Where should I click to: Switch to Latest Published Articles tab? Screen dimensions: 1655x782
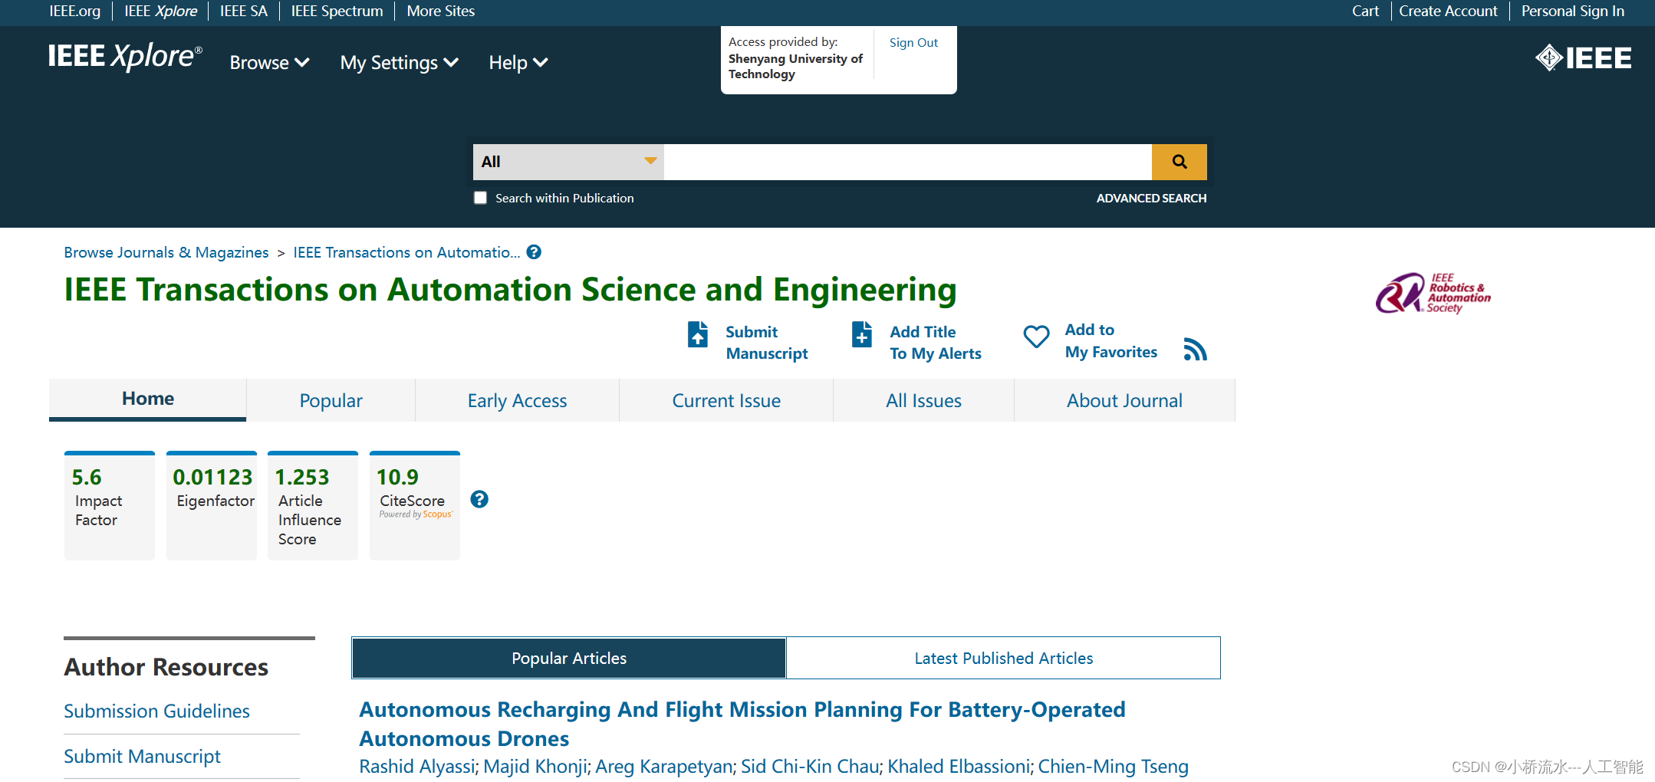coord(1003,658)
